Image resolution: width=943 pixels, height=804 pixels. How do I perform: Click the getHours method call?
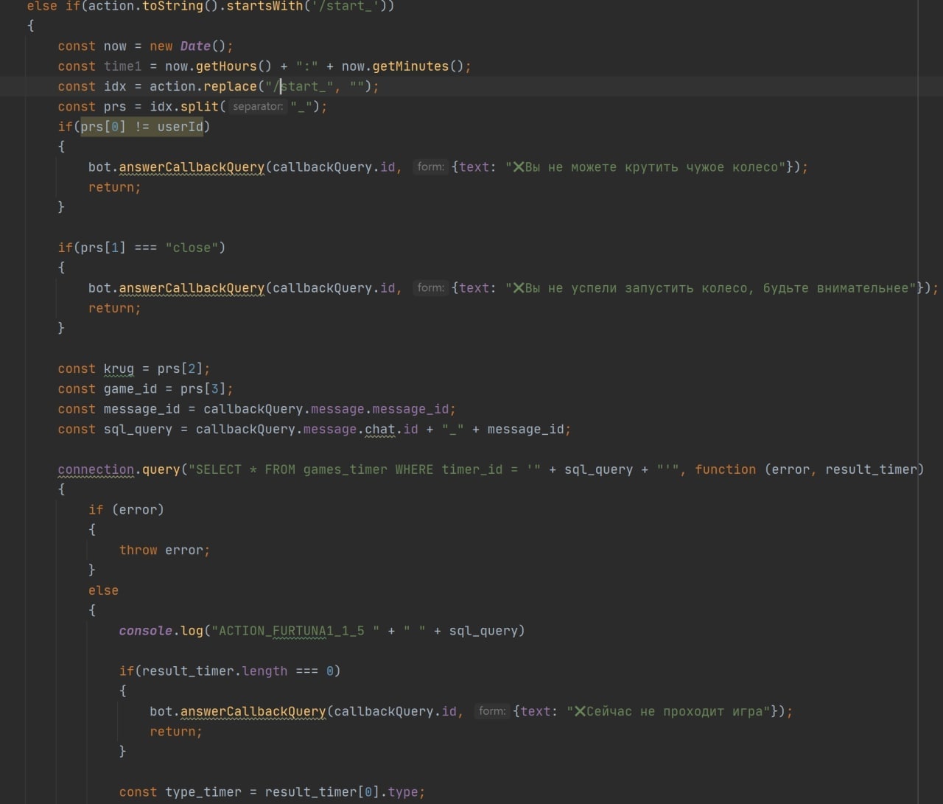pyautogui.click(x=226, y=66)
